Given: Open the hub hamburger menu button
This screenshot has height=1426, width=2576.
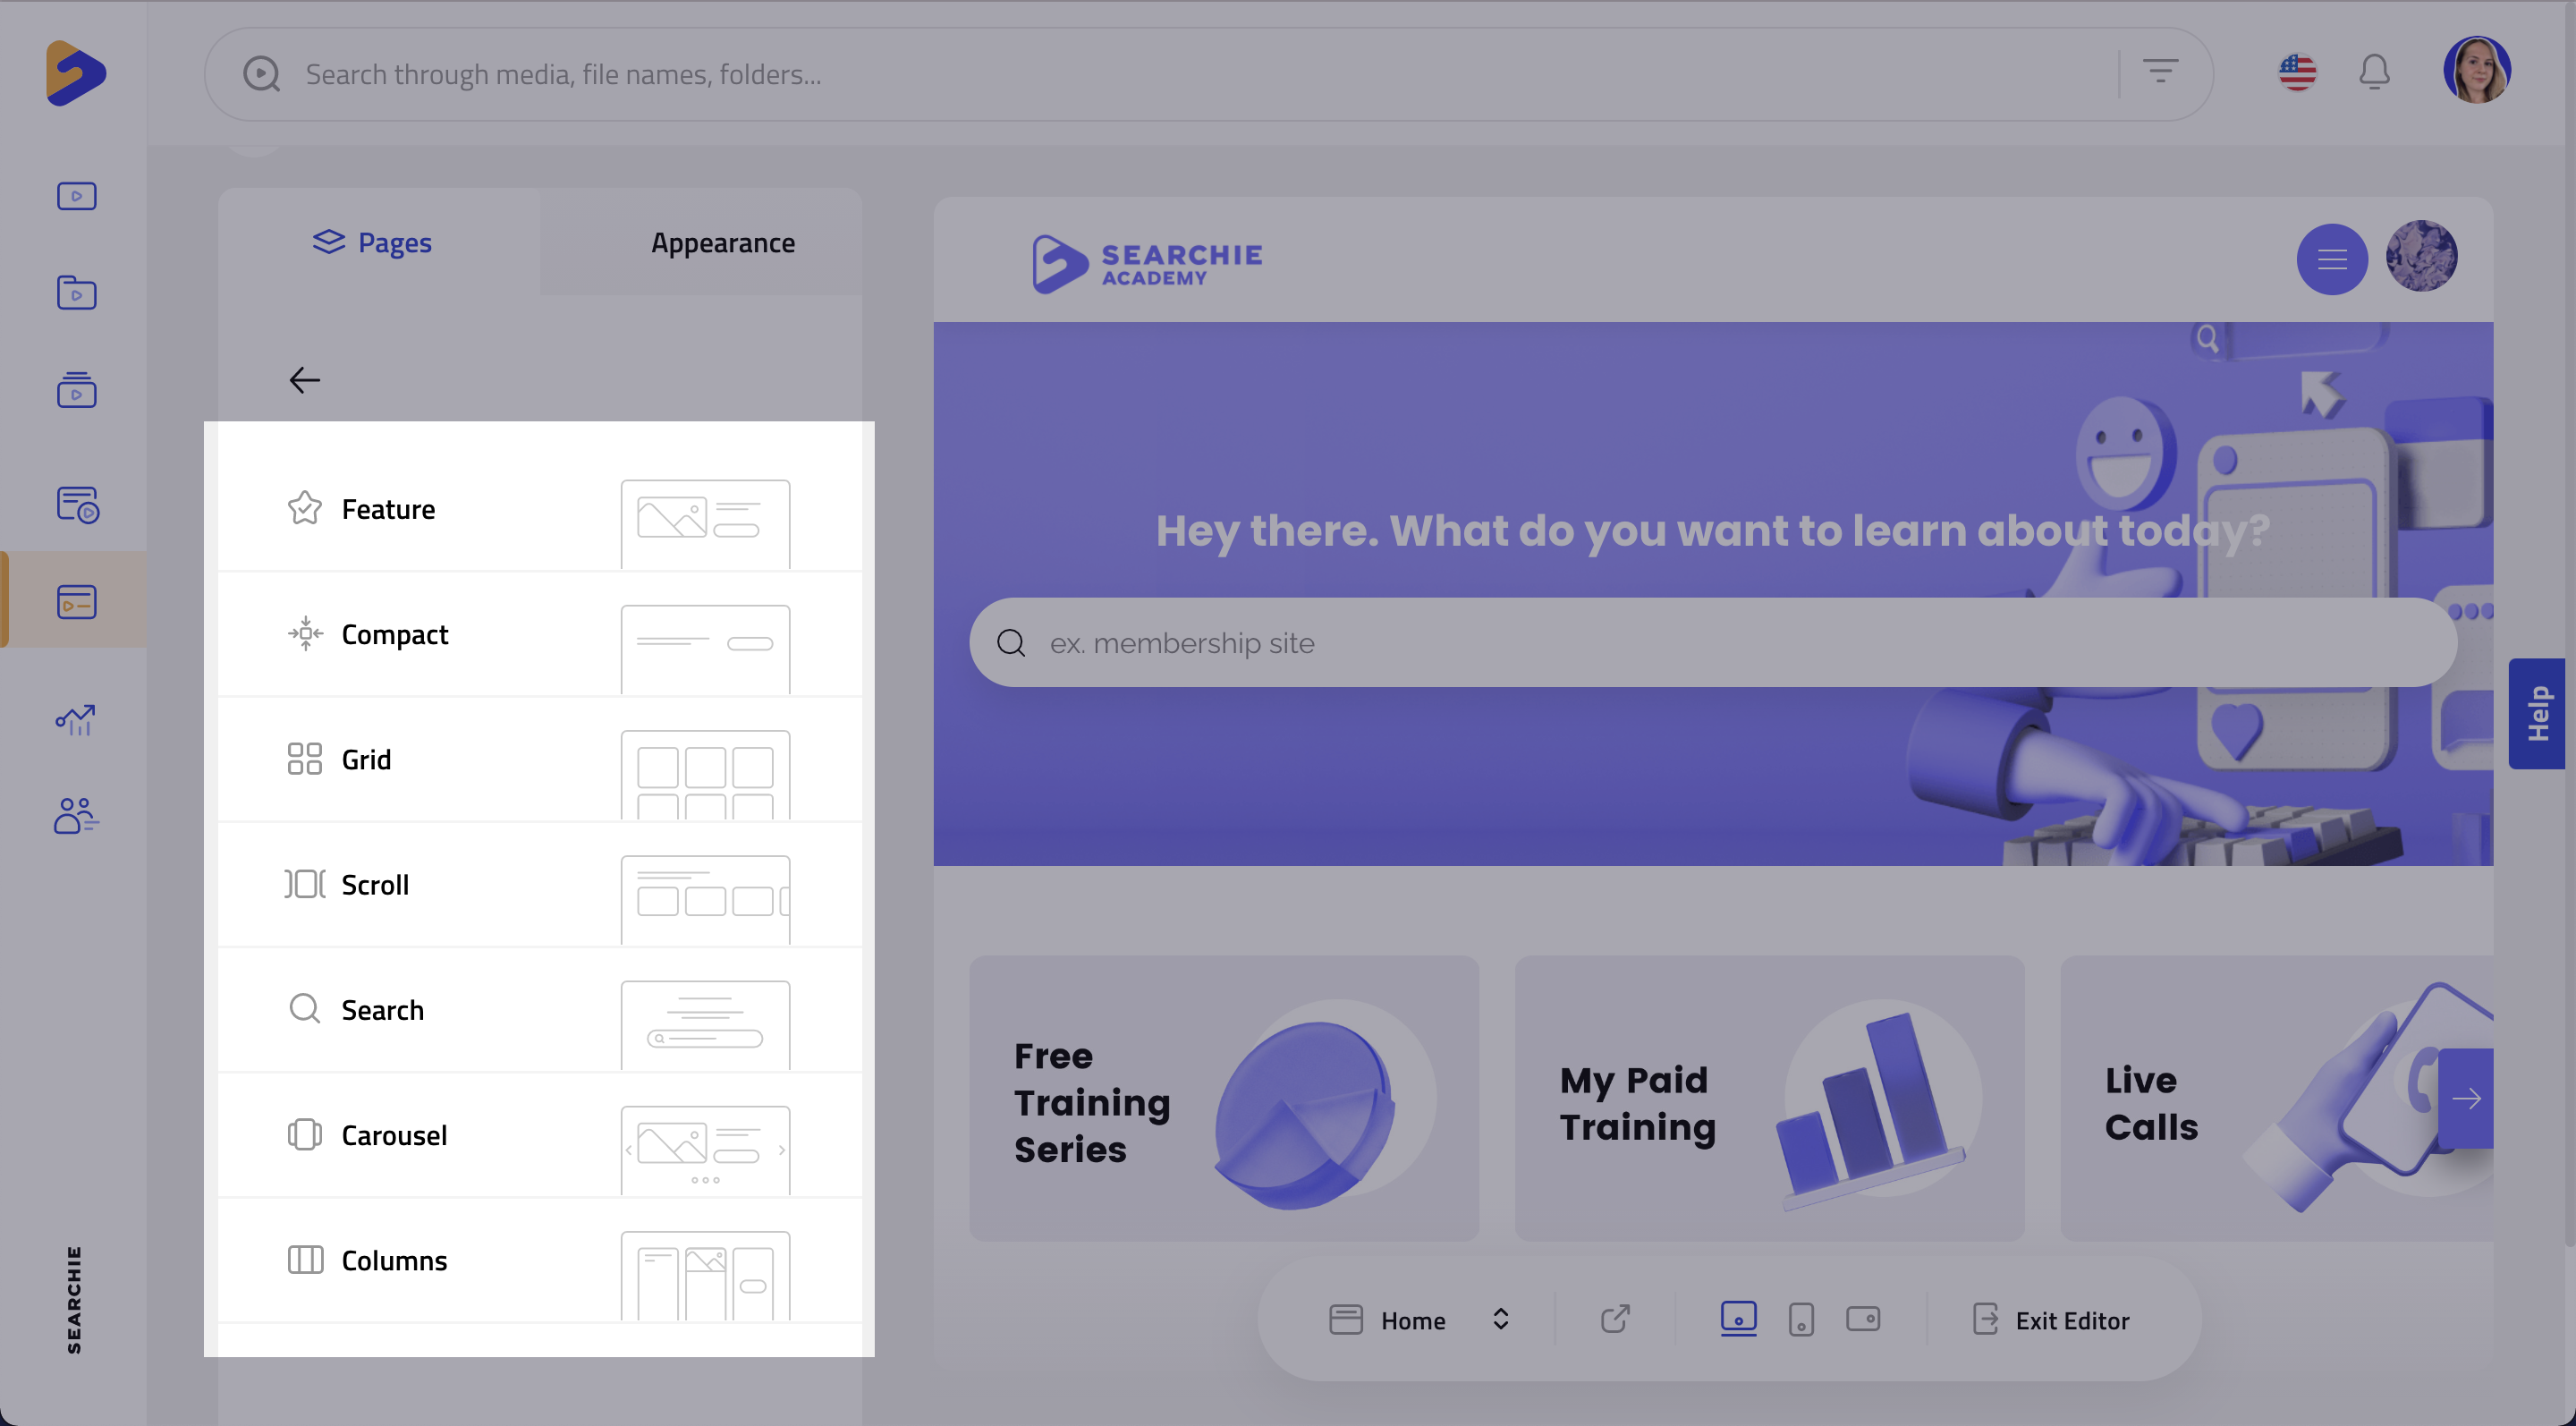Looking at the screenshot, I should click(x=2331, y=259).
